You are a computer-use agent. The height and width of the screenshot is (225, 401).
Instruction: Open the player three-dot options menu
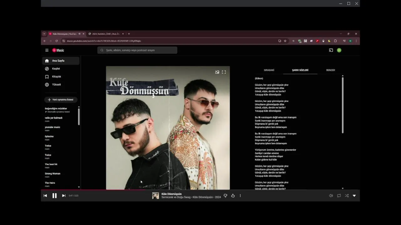coord(240,196)
